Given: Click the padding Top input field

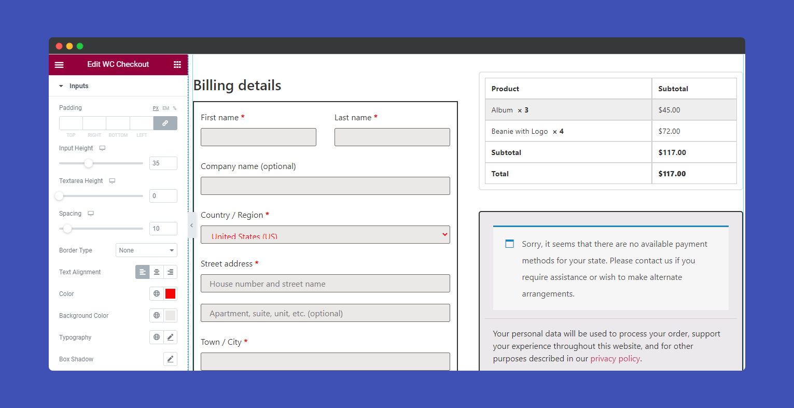Looking at the screenshot, I should pyautogui.click(x=71, y=123).
